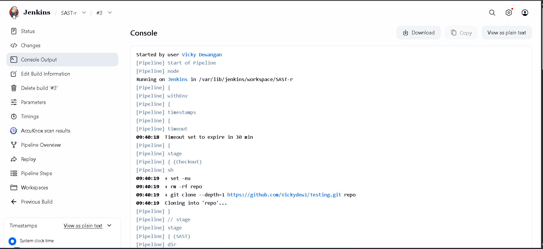Click the Pipeline Overview branch icon
This screenshot has width=543, height=249.
coord(14,145)
